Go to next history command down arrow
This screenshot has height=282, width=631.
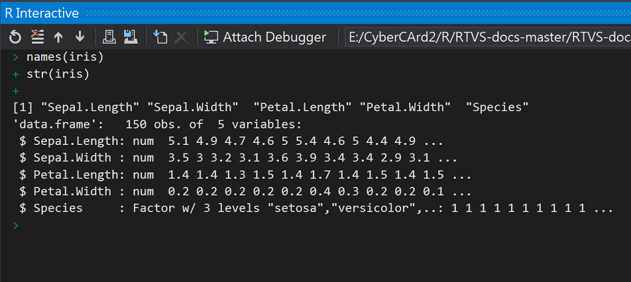coord(80,37)
